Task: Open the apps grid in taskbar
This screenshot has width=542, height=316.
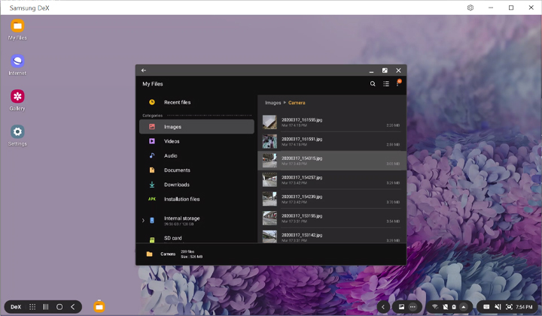Action: [32, 307]
